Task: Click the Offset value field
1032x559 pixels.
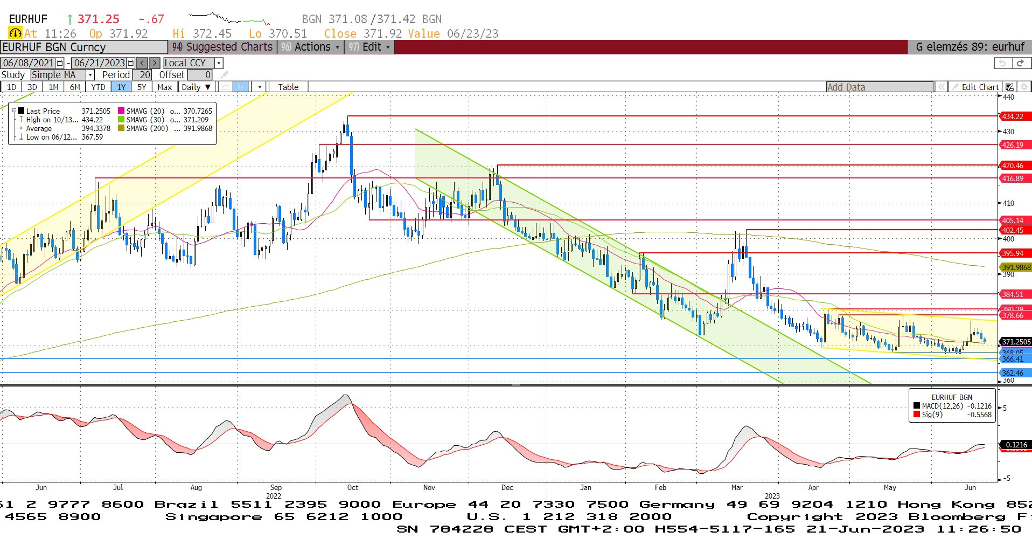Action: click(200, 75)
